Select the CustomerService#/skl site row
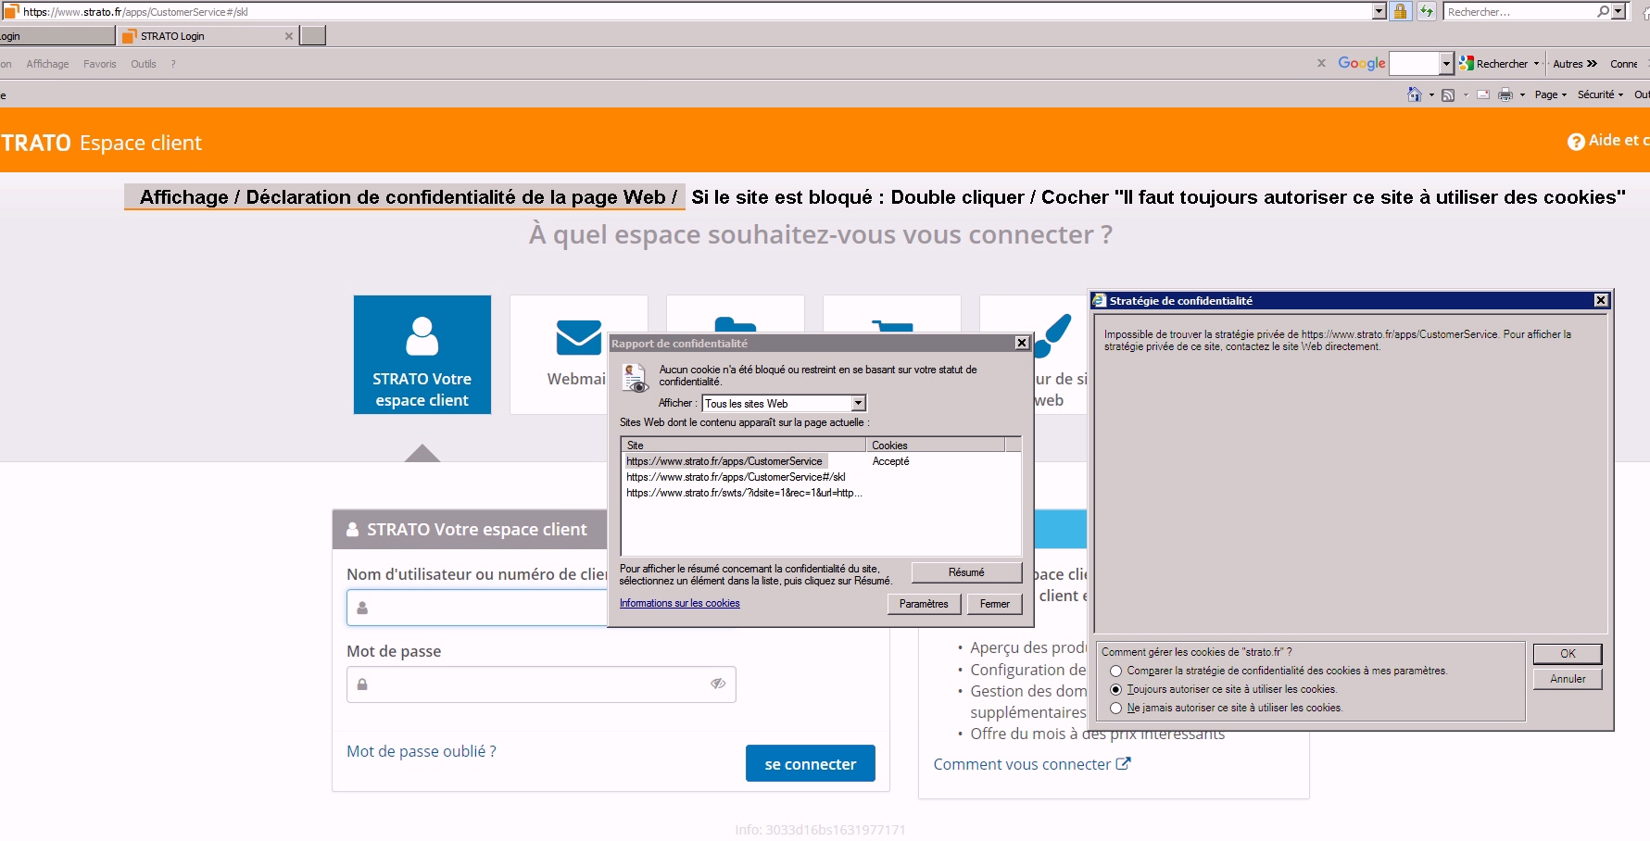Image resolution: width=1650 pixels, height=841 pixels. coord(821,477)
